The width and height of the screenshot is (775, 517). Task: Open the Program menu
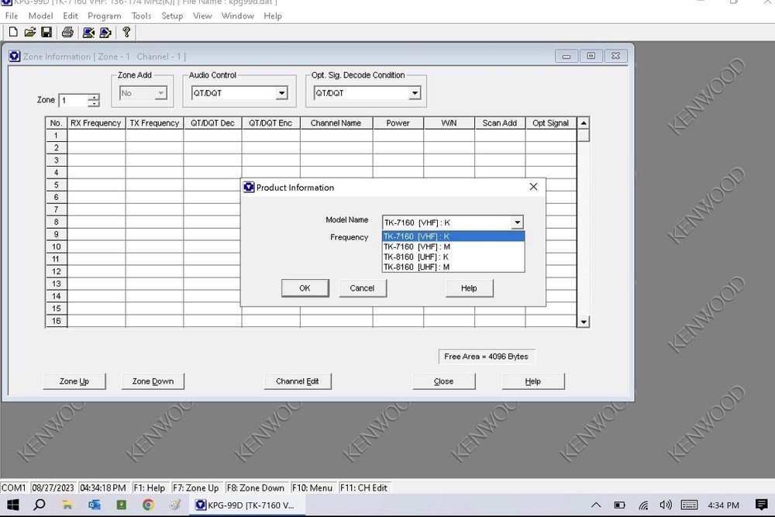104,16
